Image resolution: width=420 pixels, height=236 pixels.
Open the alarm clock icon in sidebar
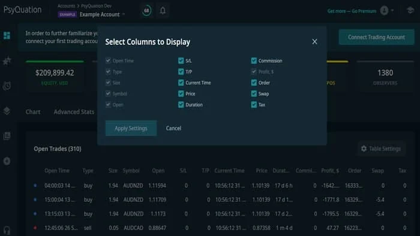[x=7, y=86]
